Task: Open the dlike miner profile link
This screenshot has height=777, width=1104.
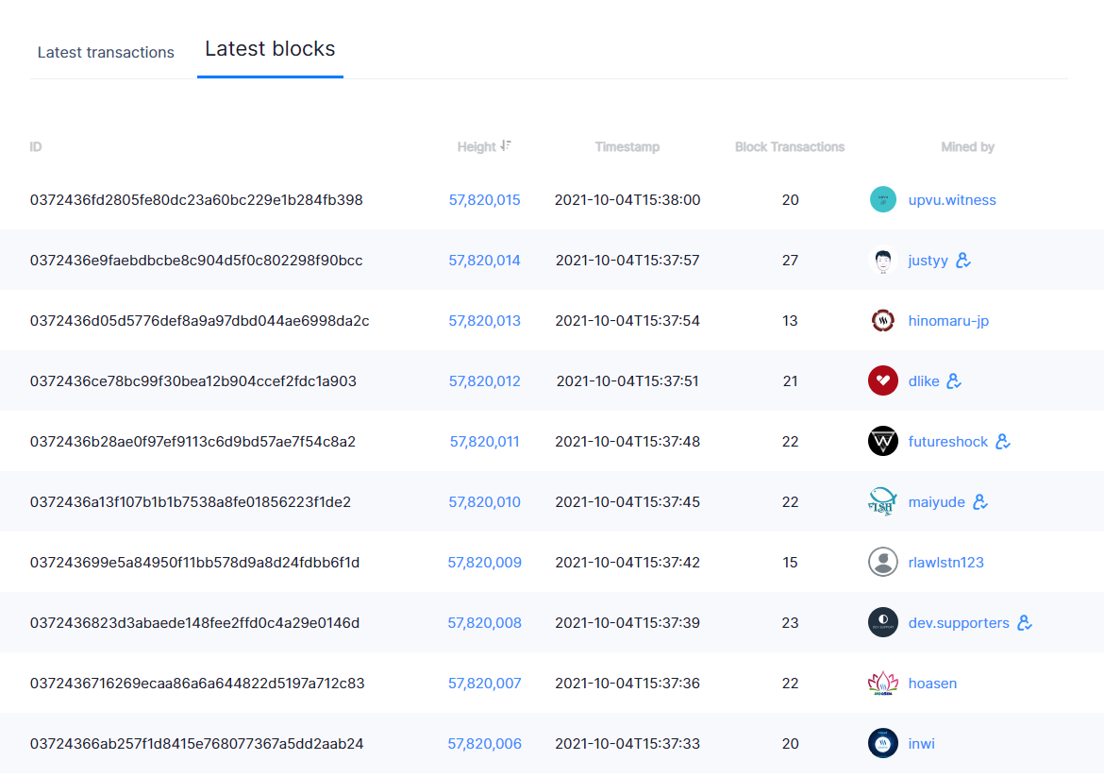Action: point(924,381)
